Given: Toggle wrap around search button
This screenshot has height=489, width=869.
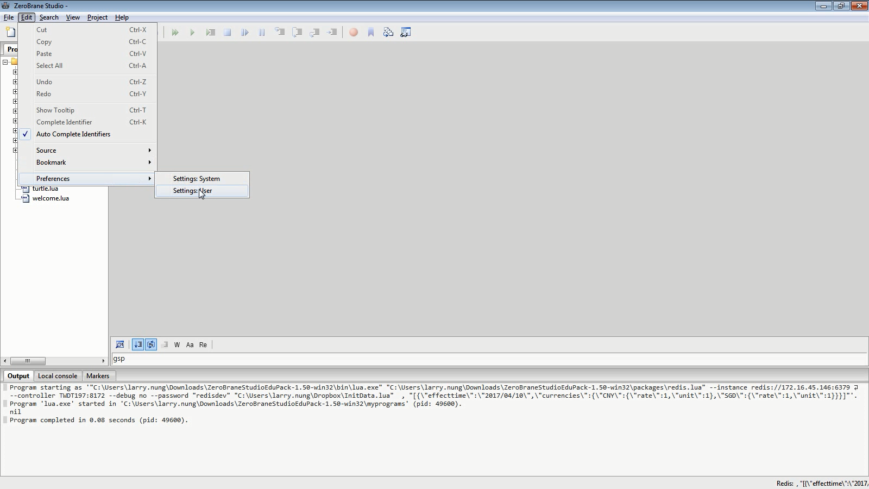Looking at the screenshot, I should (151, 344).
